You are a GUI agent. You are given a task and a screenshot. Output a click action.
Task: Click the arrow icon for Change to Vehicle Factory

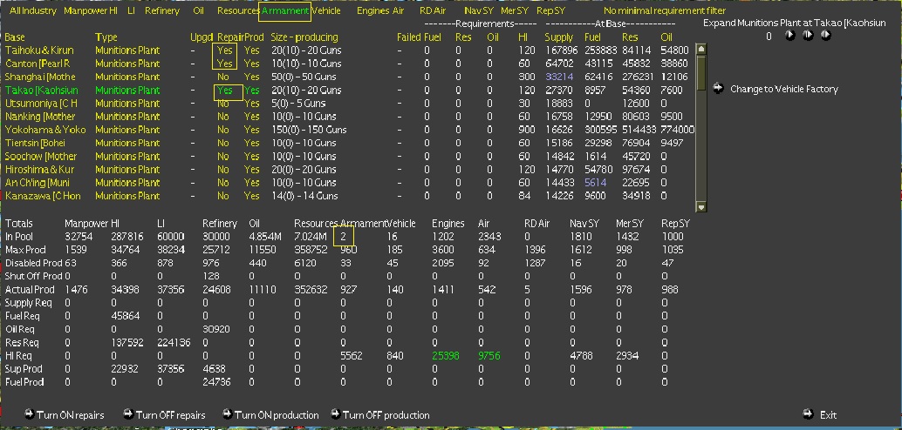[718, 89]
